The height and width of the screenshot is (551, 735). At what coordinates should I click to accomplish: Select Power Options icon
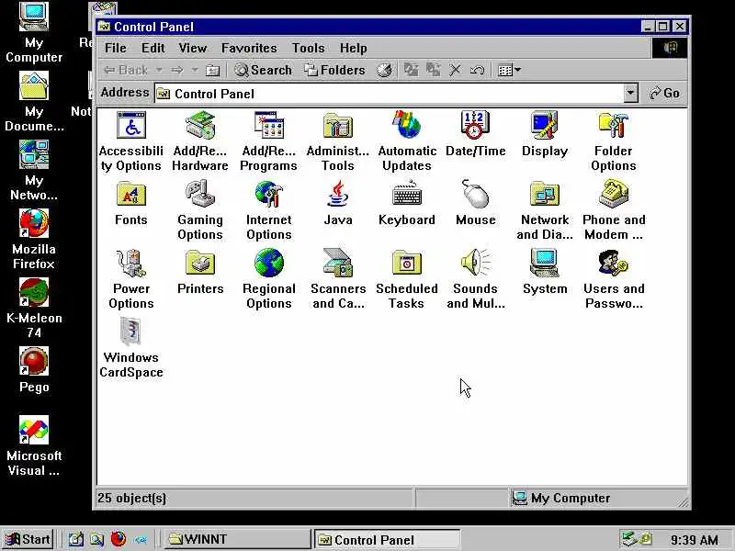pos(131,263)
